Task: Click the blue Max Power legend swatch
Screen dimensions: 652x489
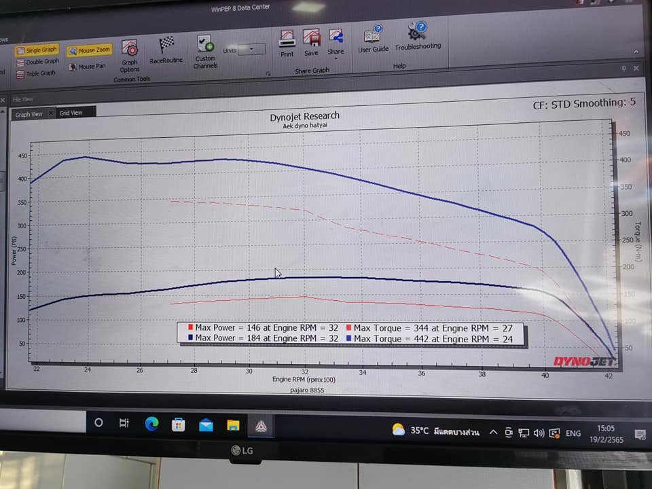Action: tap(191, 338)
